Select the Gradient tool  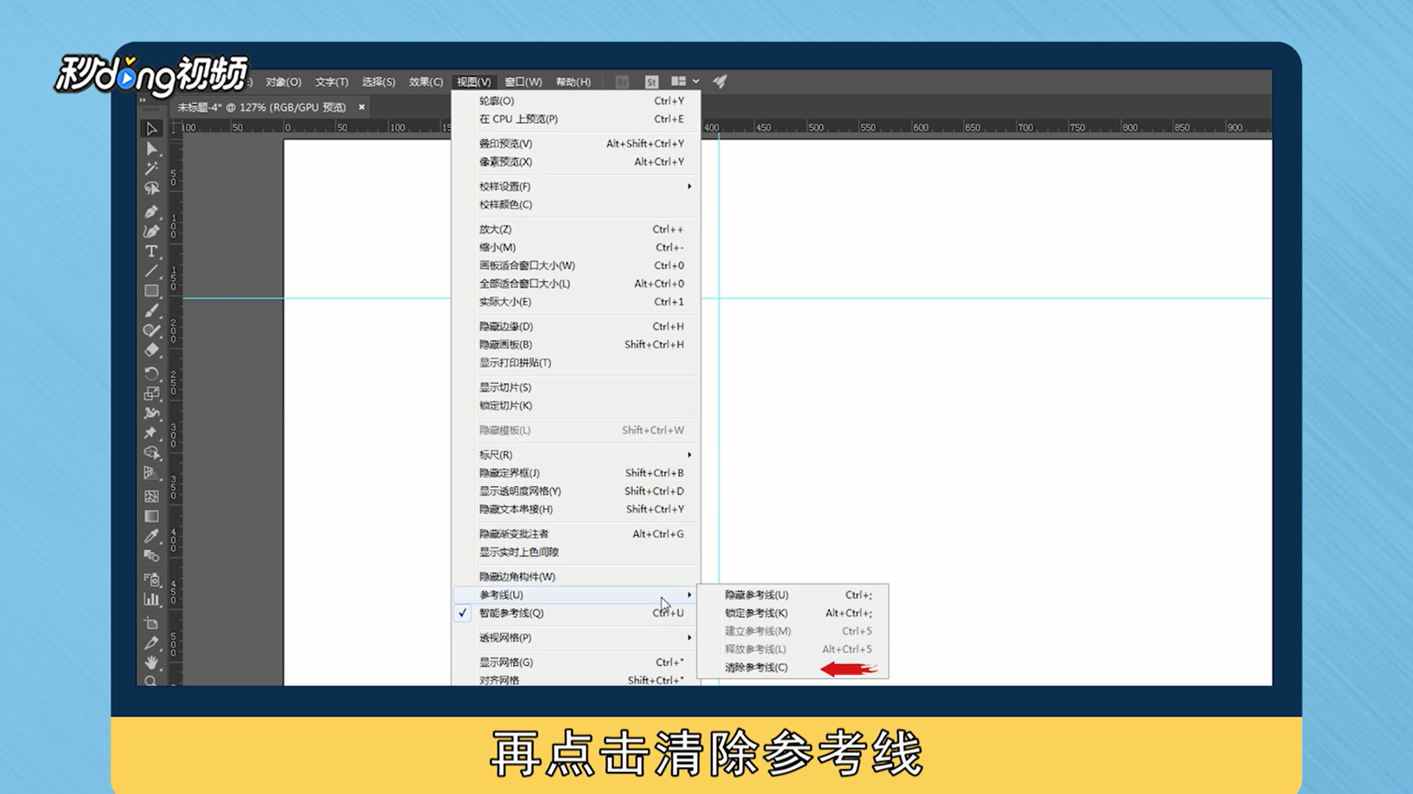(x=152, y=516)
